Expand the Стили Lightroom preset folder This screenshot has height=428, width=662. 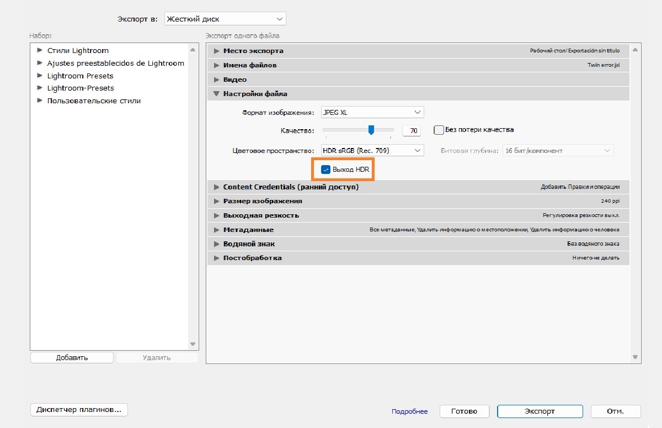(40, 50)
